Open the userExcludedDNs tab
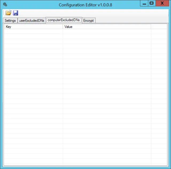 (x=32, y=21)
